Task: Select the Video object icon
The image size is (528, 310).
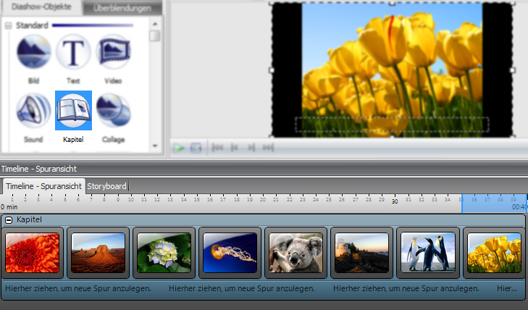Action: pos(113,53)
